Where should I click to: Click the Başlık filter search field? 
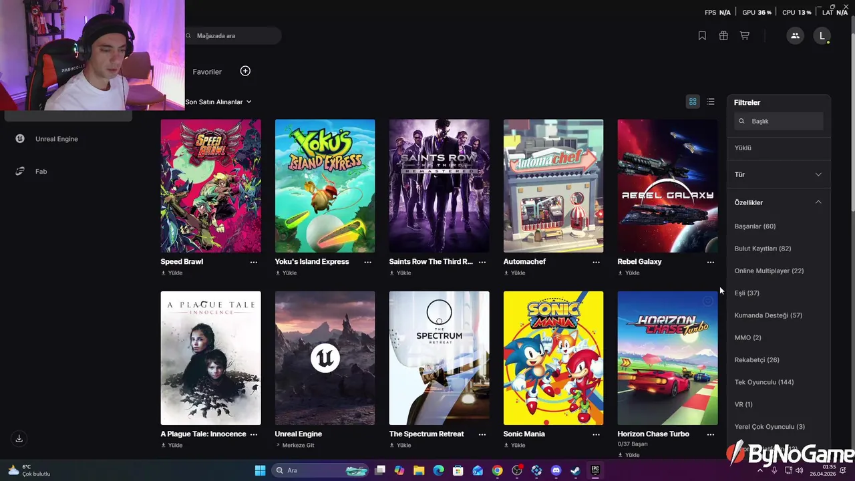[x=779, y=121]
